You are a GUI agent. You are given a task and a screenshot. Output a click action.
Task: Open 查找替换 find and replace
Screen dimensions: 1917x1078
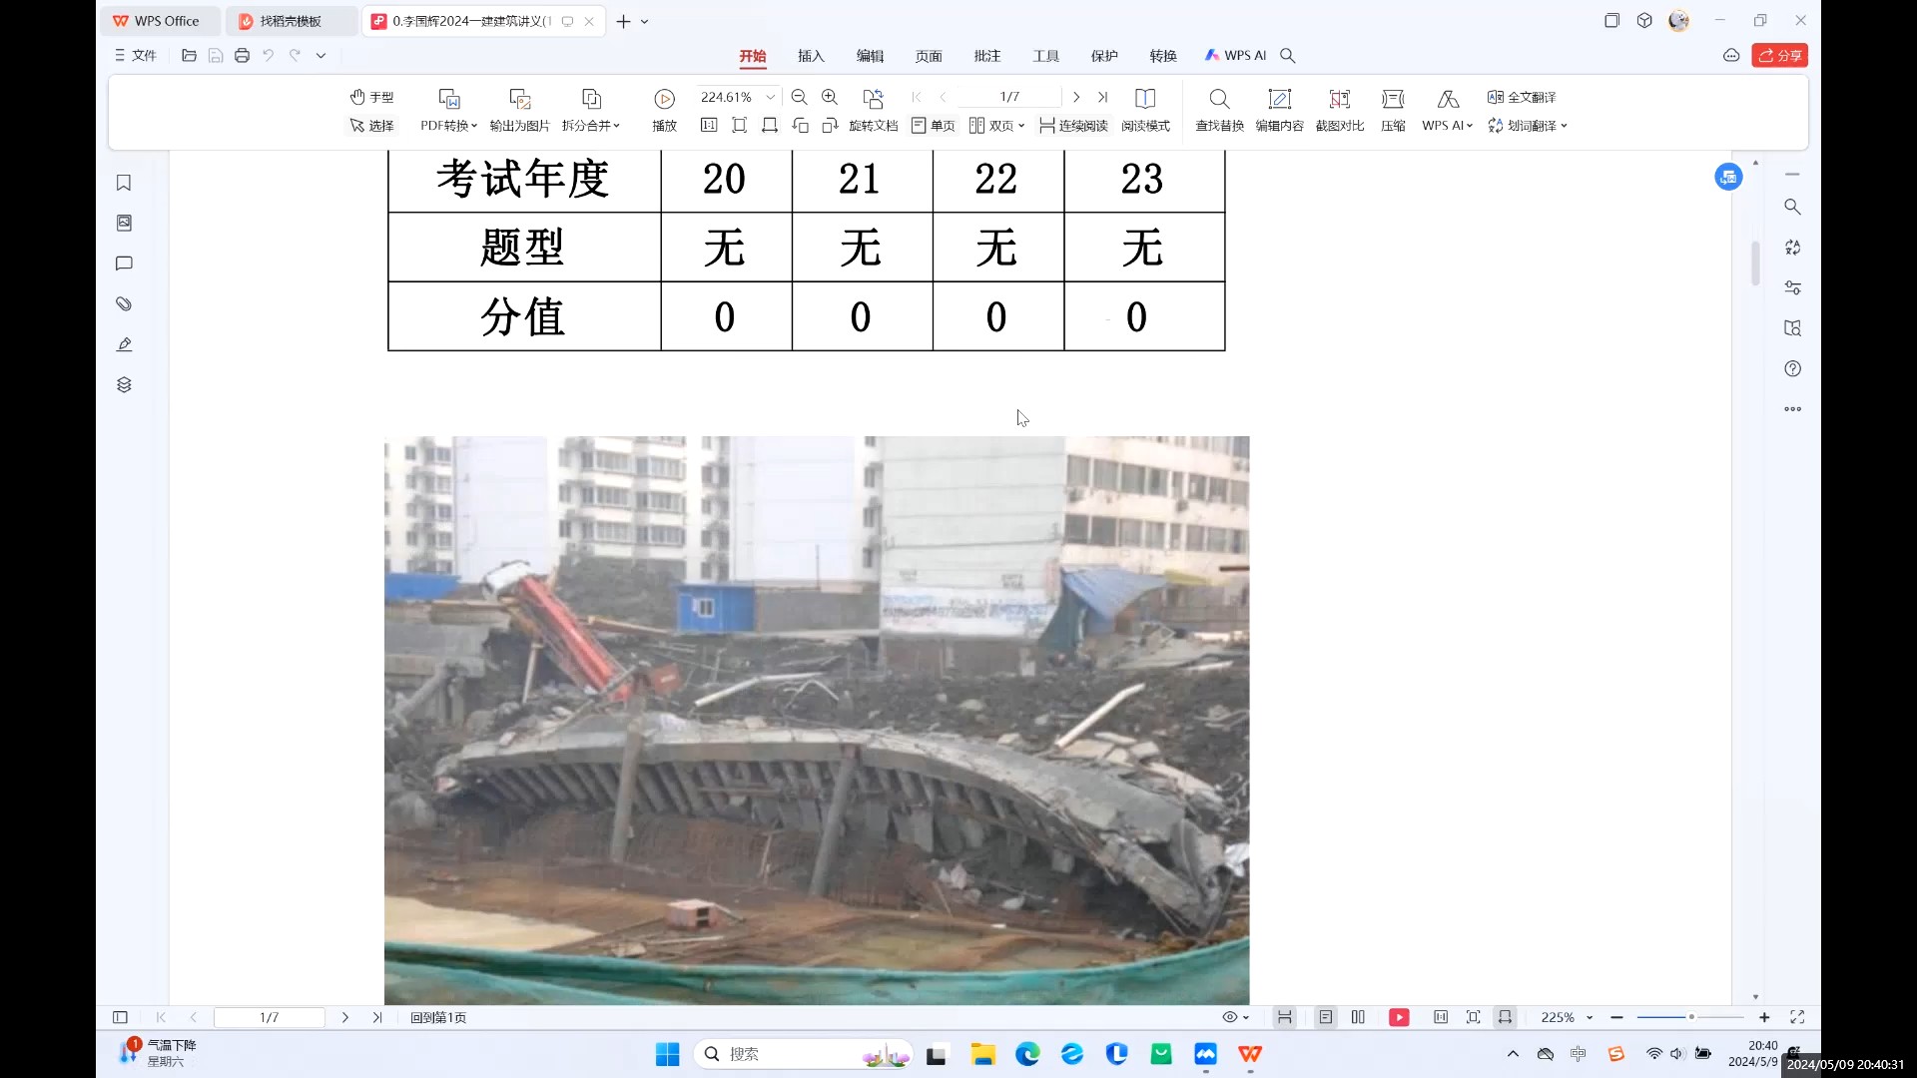(1218, 110)
